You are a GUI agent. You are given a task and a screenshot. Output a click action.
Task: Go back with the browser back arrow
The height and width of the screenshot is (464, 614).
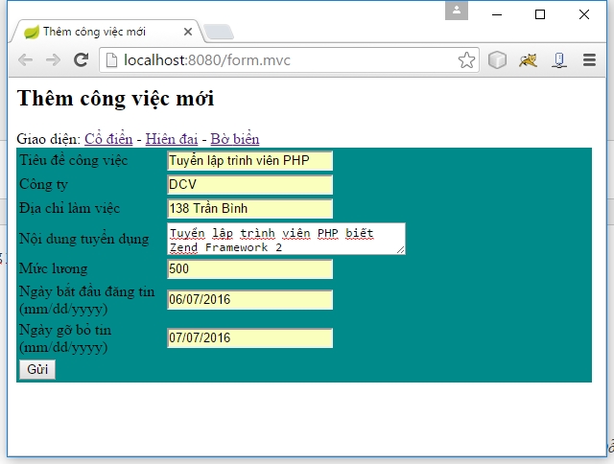pyautogui.click(x=26, y=60)
